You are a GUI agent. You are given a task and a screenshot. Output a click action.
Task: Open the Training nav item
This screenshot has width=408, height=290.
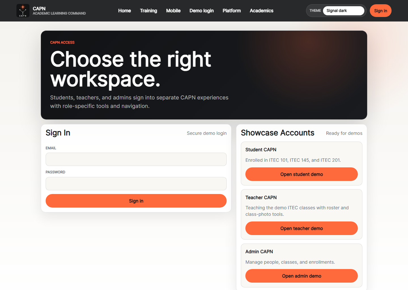coord(148,11)
